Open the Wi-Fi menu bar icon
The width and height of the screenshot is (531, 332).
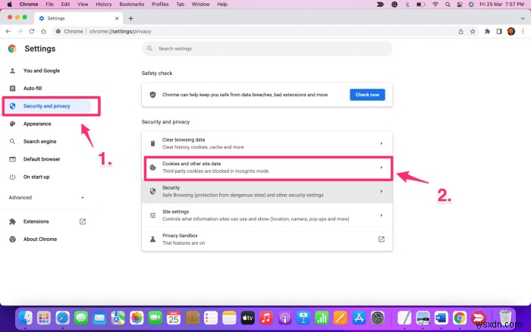pyautogui.click(x=435, y=5)
